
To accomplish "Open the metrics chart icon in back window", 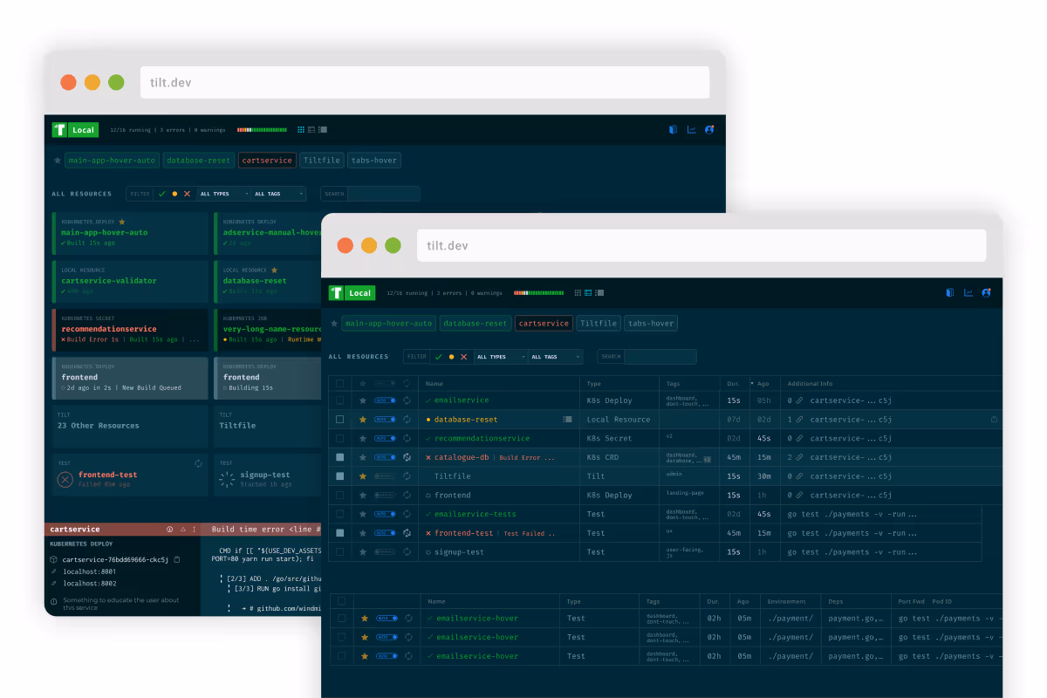I will 691,129.
